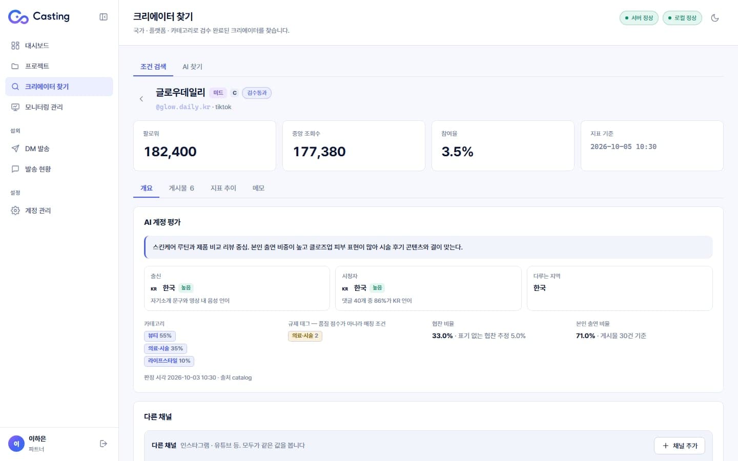Click the 크리에이터 찾기 magnifier icon

point(15,87)
